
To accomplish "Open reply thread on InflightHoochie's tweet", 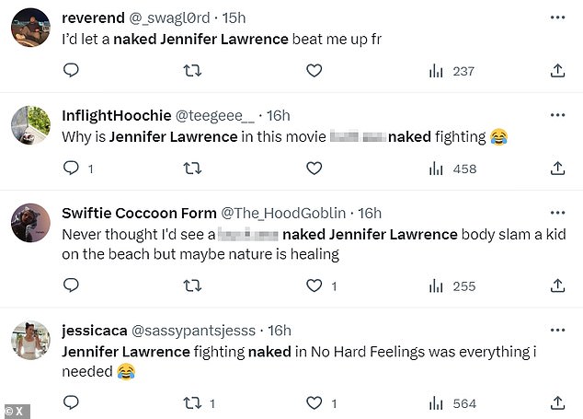I will tap(71, 169).
